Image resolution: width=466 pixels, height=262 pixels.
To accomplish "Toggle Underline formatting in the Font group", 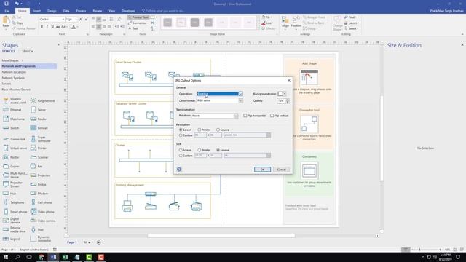I will coord(52,27).
